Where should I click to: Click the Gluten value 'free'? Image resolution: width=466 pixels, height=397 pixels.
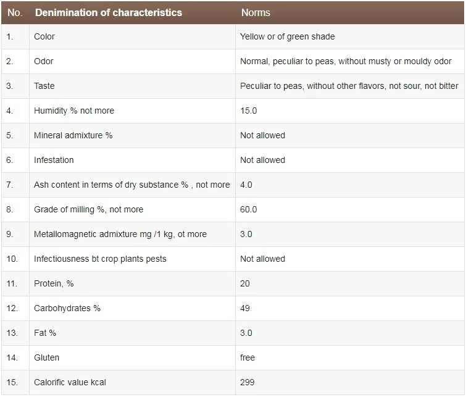click(x=248, y=357)
